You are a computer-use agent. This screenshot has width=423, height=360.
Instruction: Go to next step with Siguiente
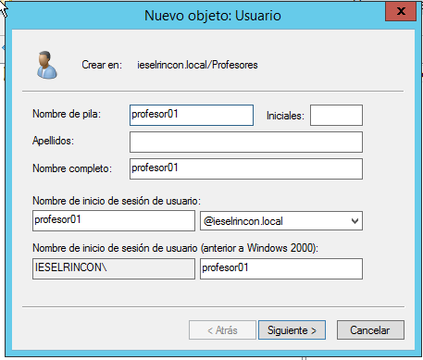click(292, 330)
